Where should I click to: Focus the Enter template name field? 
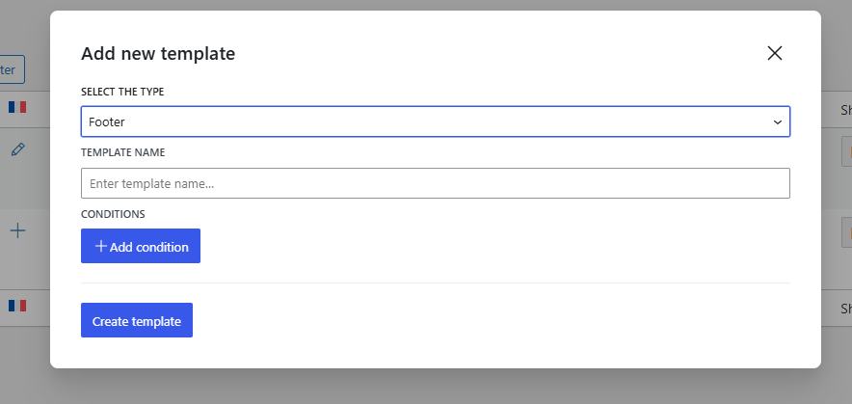pos(436,183)
